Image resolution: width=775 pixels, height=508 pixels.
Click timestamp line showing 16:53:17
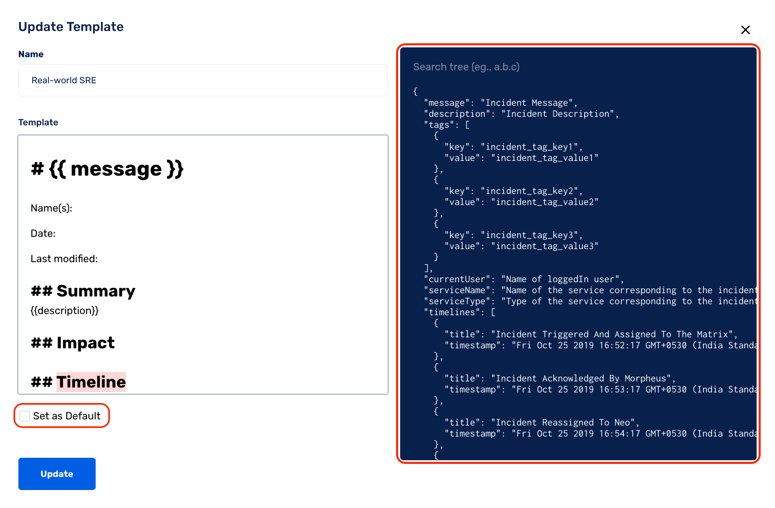600,390
